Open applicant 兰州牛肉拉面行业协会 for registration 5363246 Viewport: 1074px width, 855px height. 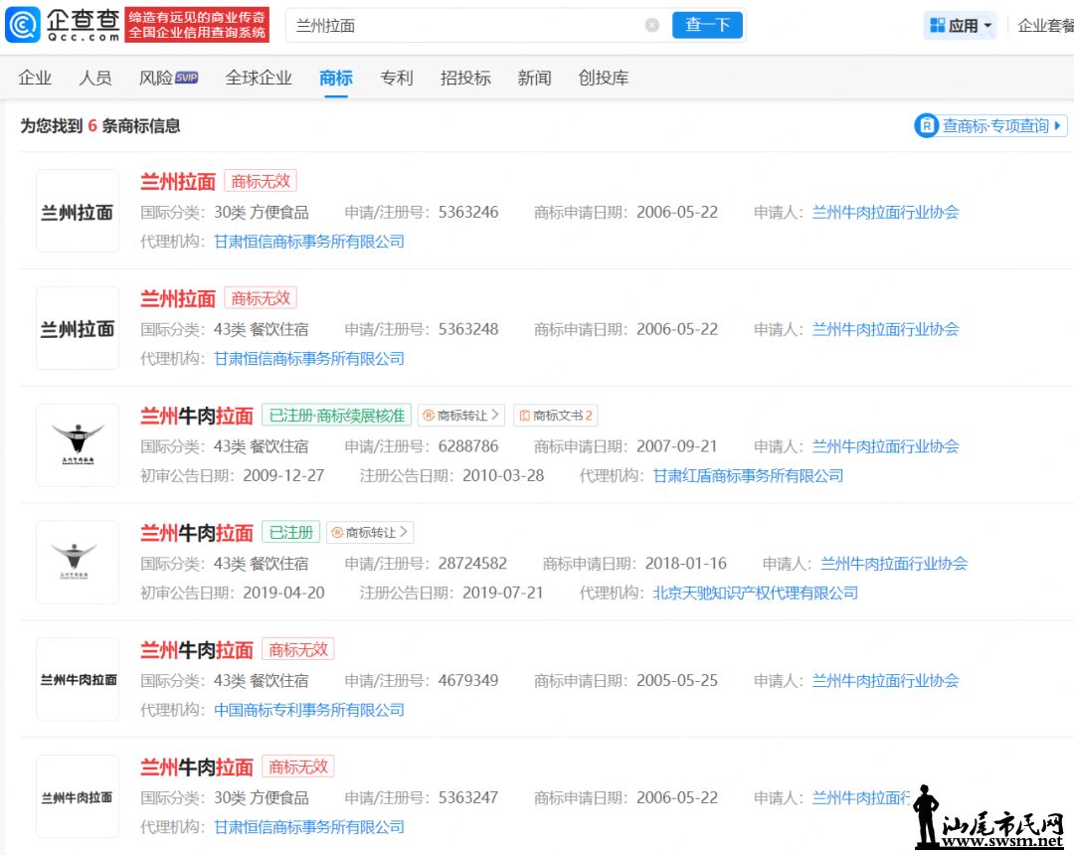[x=885, y=212]
